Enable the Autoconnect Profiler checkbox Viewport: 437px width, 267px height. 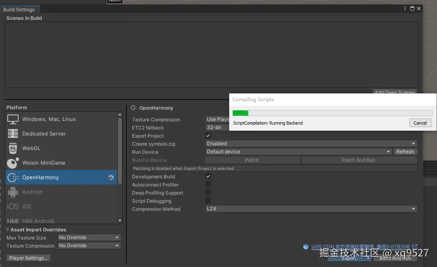208,184
